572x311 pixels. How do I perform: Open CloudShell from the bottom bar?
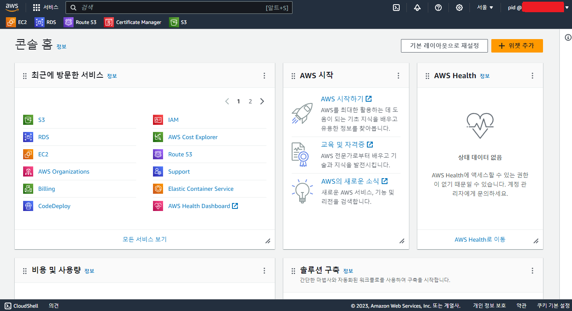pyautogui.click(x=21, y=306)
